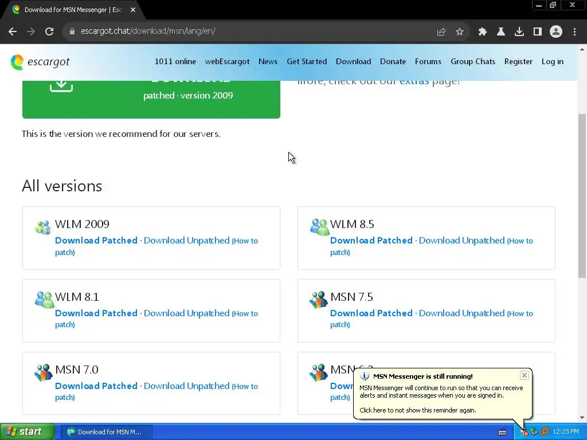Viewport: 587px width, 440px height.
Task: Open the Chrome Labs flask icon
Action: click(501, 32)
